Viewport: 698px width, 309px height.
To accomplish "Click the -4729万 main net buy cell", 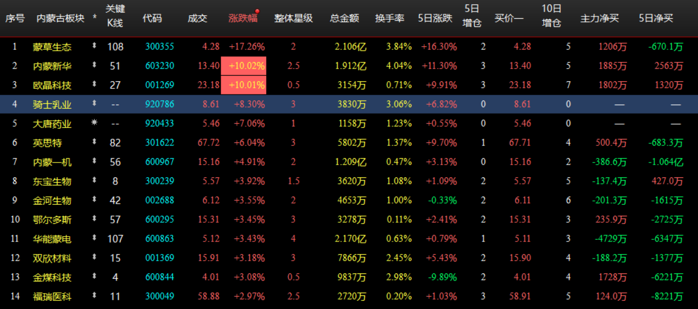I will point(610,239).
